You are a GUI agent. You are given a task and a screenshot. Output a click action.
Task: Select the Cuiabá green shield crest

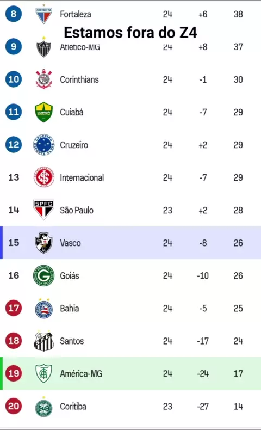[44, 112]
